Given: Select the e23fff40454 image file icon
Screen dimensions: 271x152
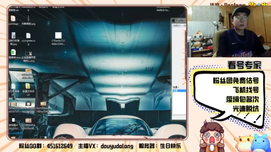Looking at the screenshot, I should coord(28,121).
